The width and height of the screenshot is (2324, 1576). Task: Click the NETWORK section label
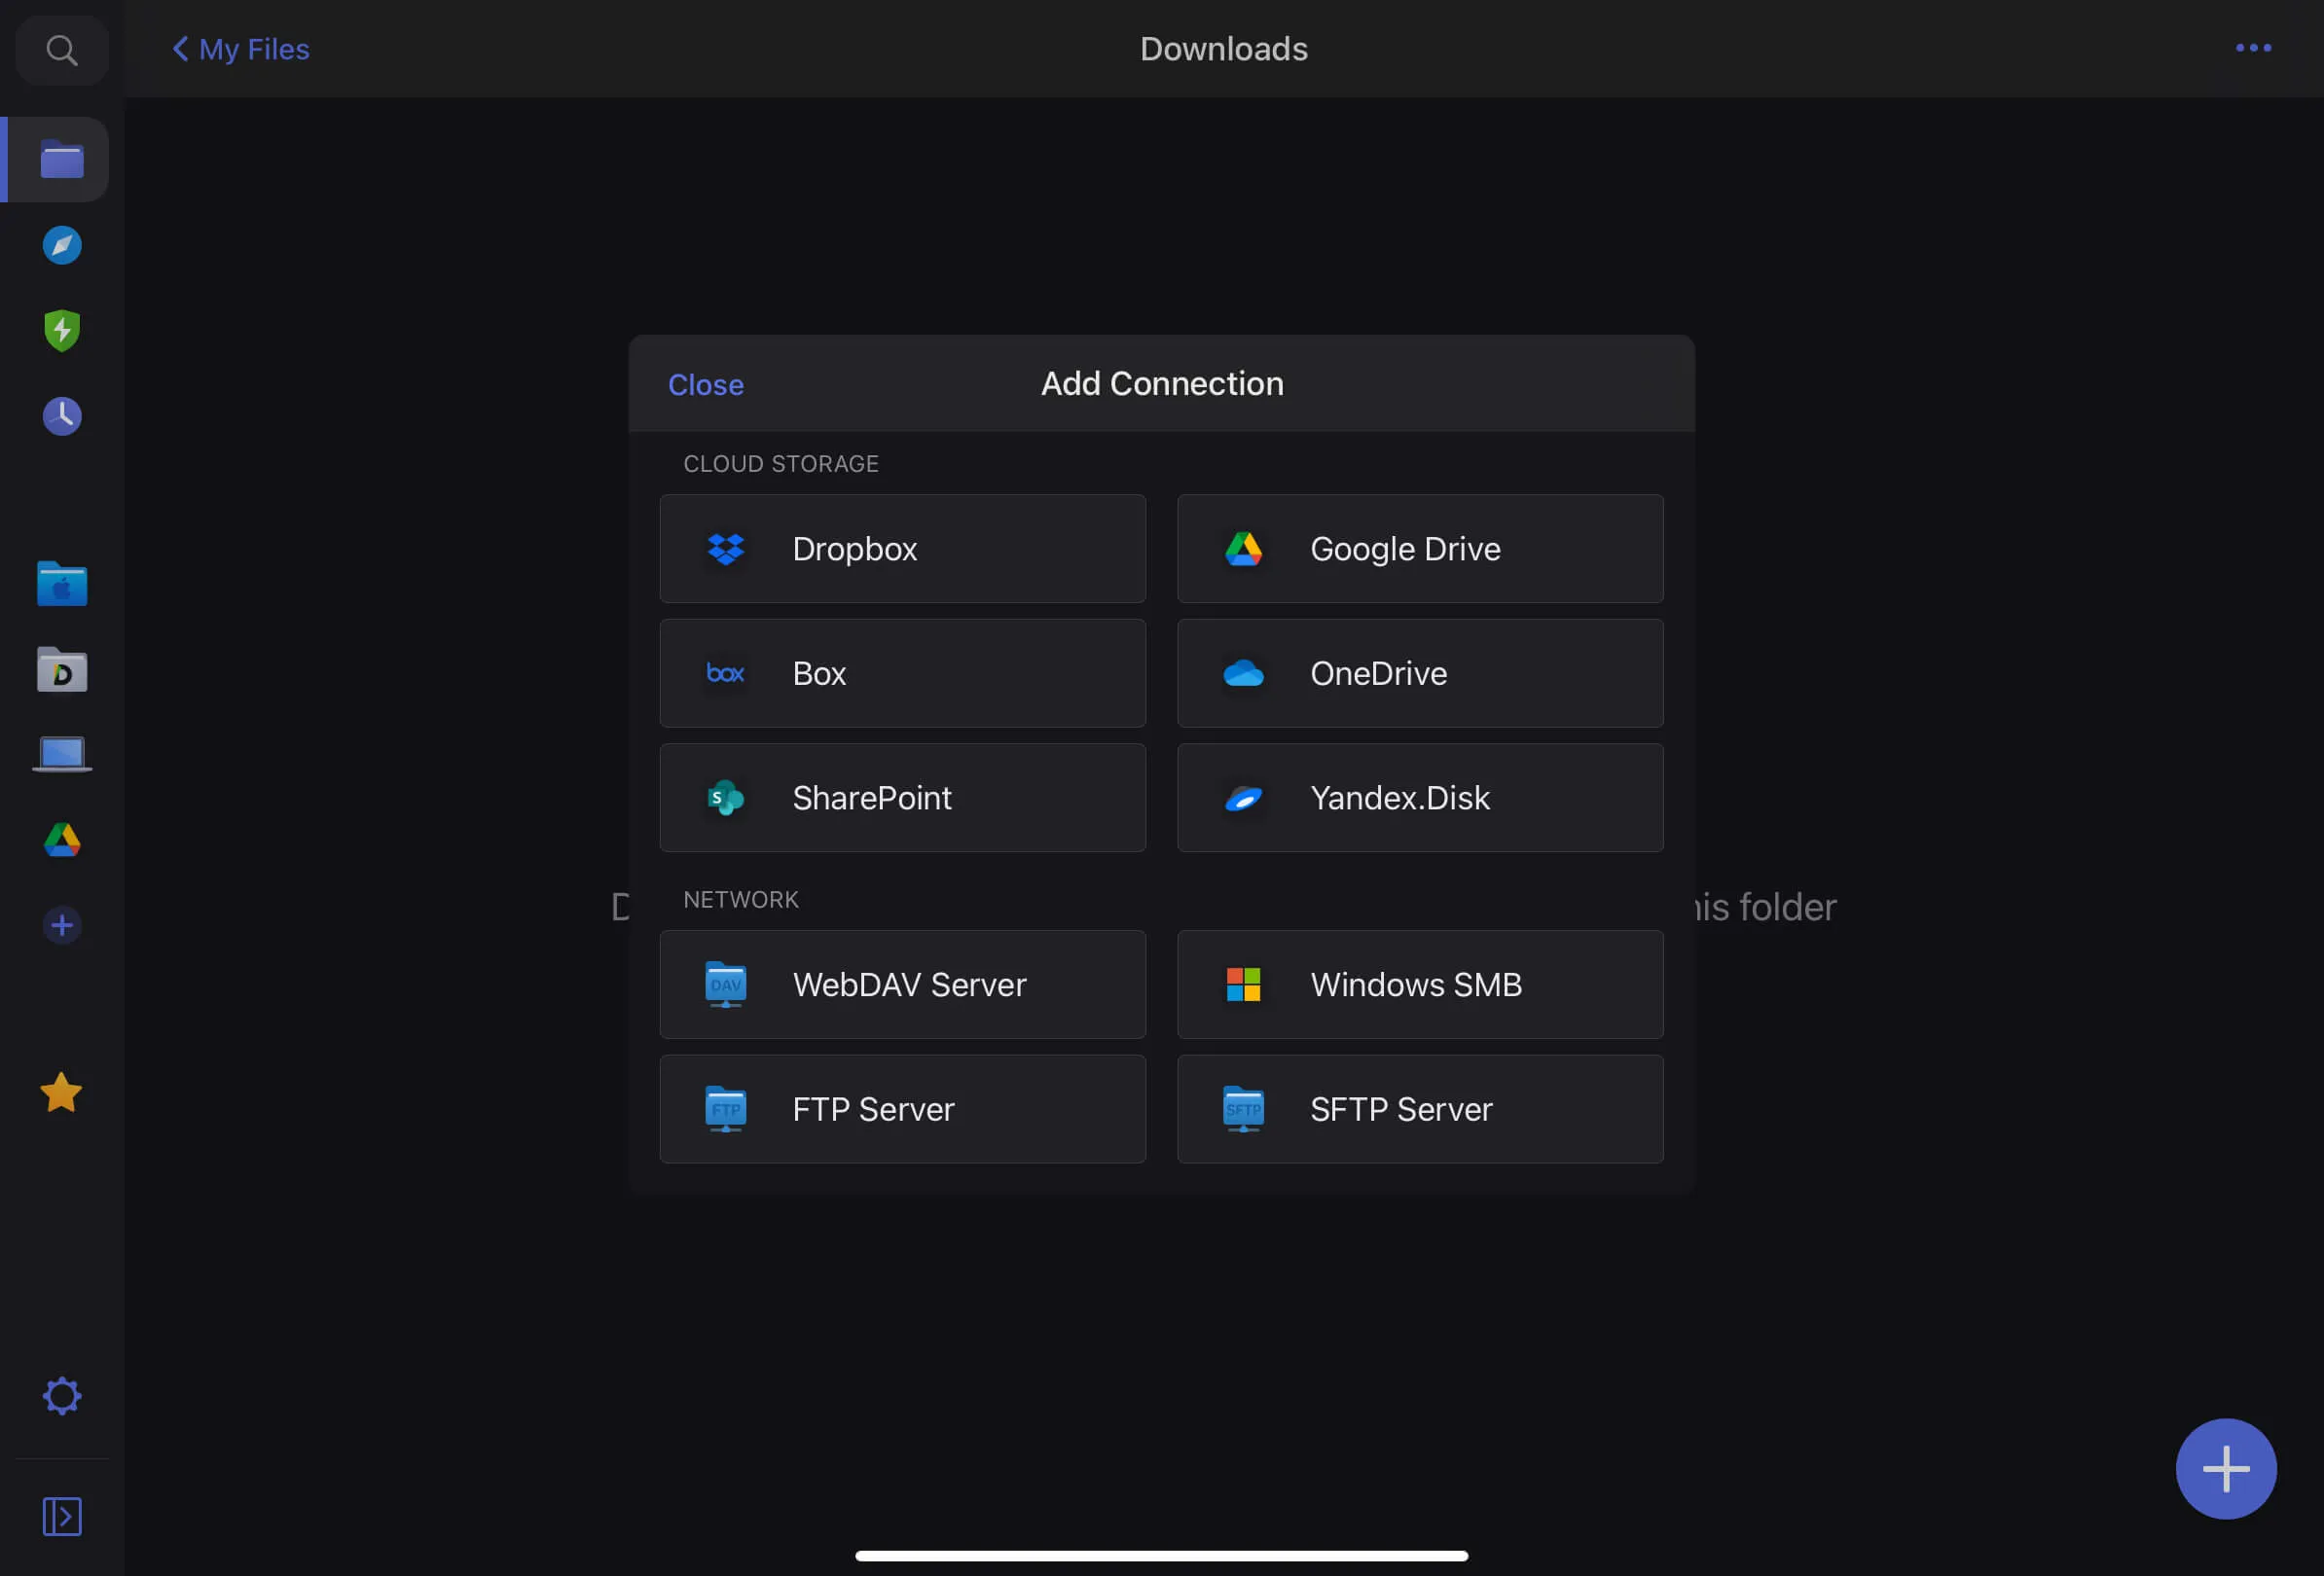pos(740,900)
